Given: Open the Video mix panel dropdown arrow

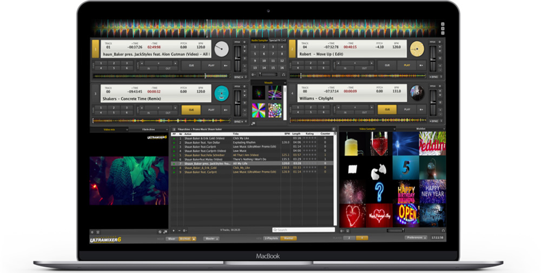Looking at the screenshot, I should (127, 130).
